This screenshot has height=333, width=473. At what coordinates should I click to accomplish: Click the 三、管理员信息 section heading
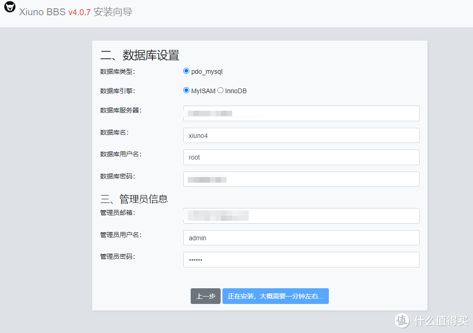[134, 198]
